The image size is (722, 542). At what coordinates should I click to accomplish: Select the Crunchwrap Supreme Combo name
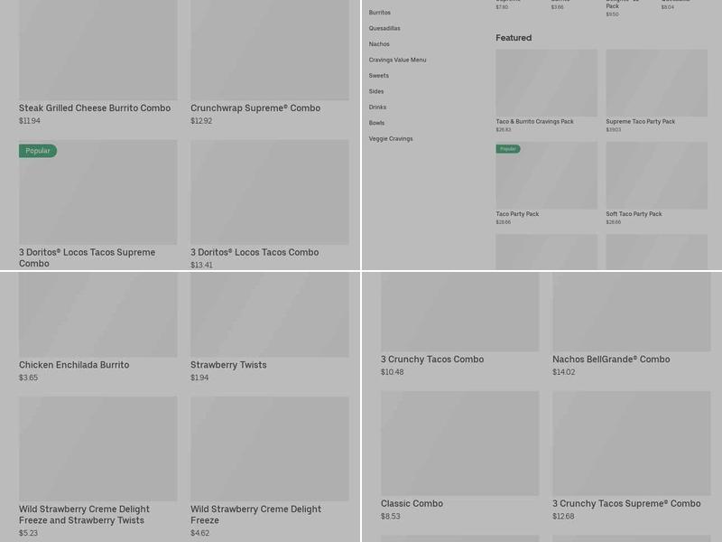(255, 108)
